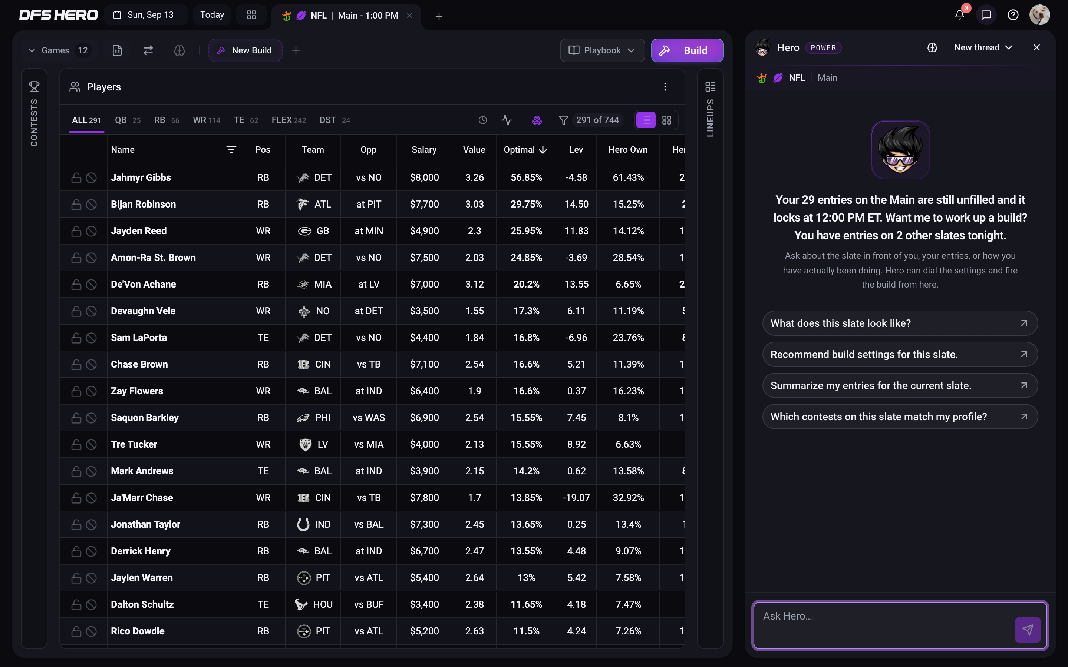Viewport: 1068px width, 667px height.
Task: Switch players to list view
Action: (646, 120)
